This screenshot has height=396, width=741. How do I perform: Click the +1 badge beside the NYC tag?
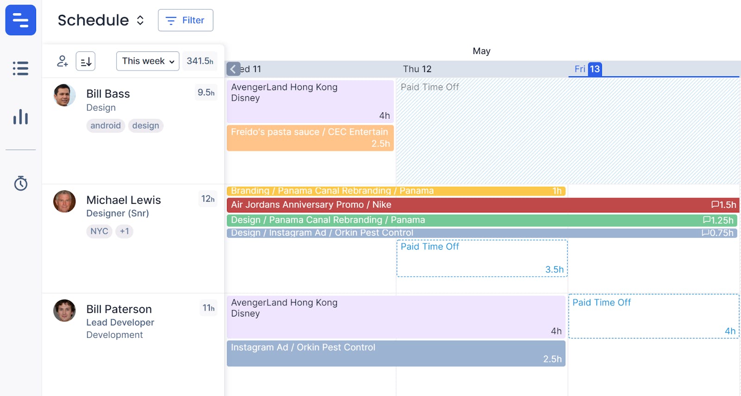(124, 231)
